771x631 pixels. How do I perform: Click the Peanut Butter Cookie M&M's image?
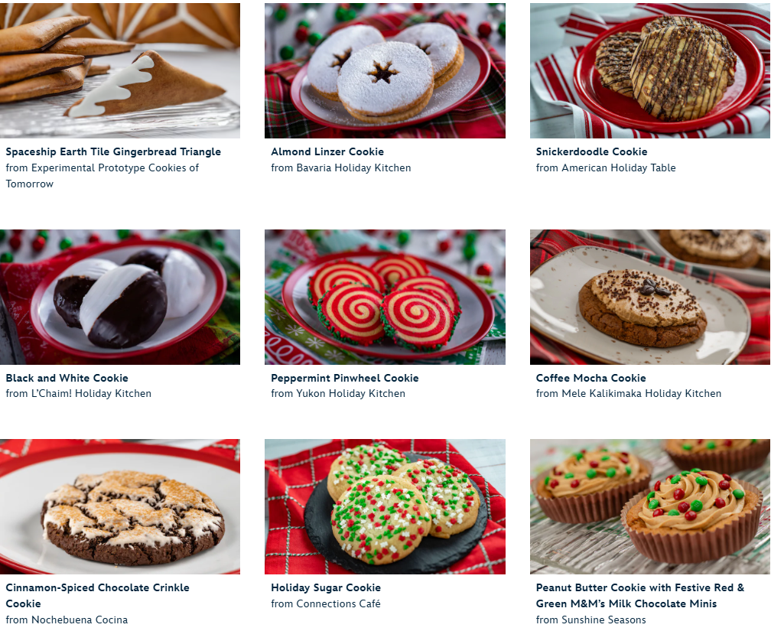click(x=650, y=506)
